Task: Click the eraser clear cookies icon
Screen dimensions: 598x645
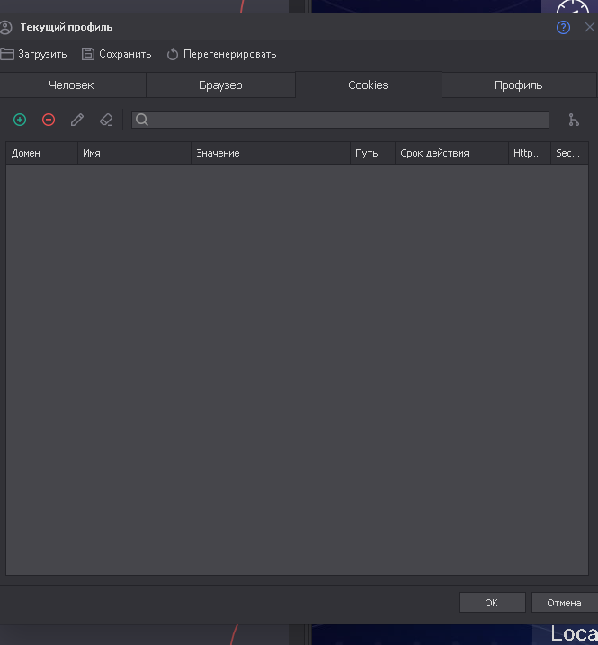Action: click(x=106, y=120)
